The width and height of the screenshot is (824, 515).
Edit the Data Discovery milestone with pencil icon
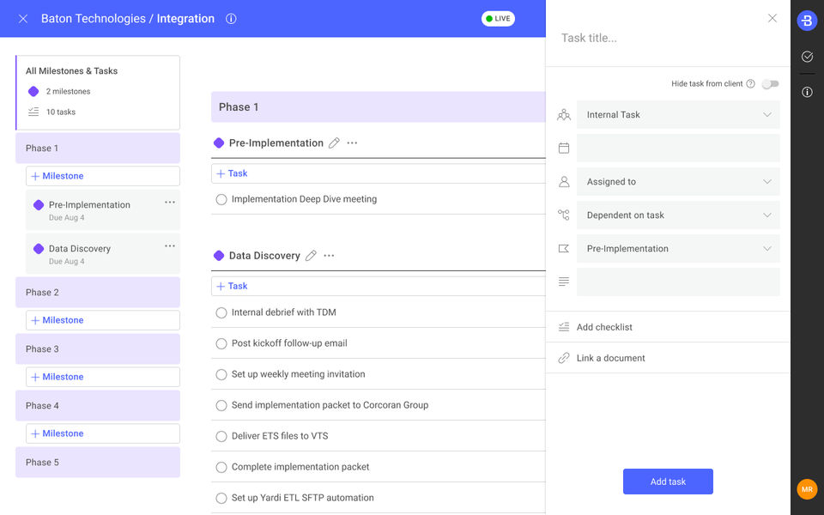coord(311,256)
